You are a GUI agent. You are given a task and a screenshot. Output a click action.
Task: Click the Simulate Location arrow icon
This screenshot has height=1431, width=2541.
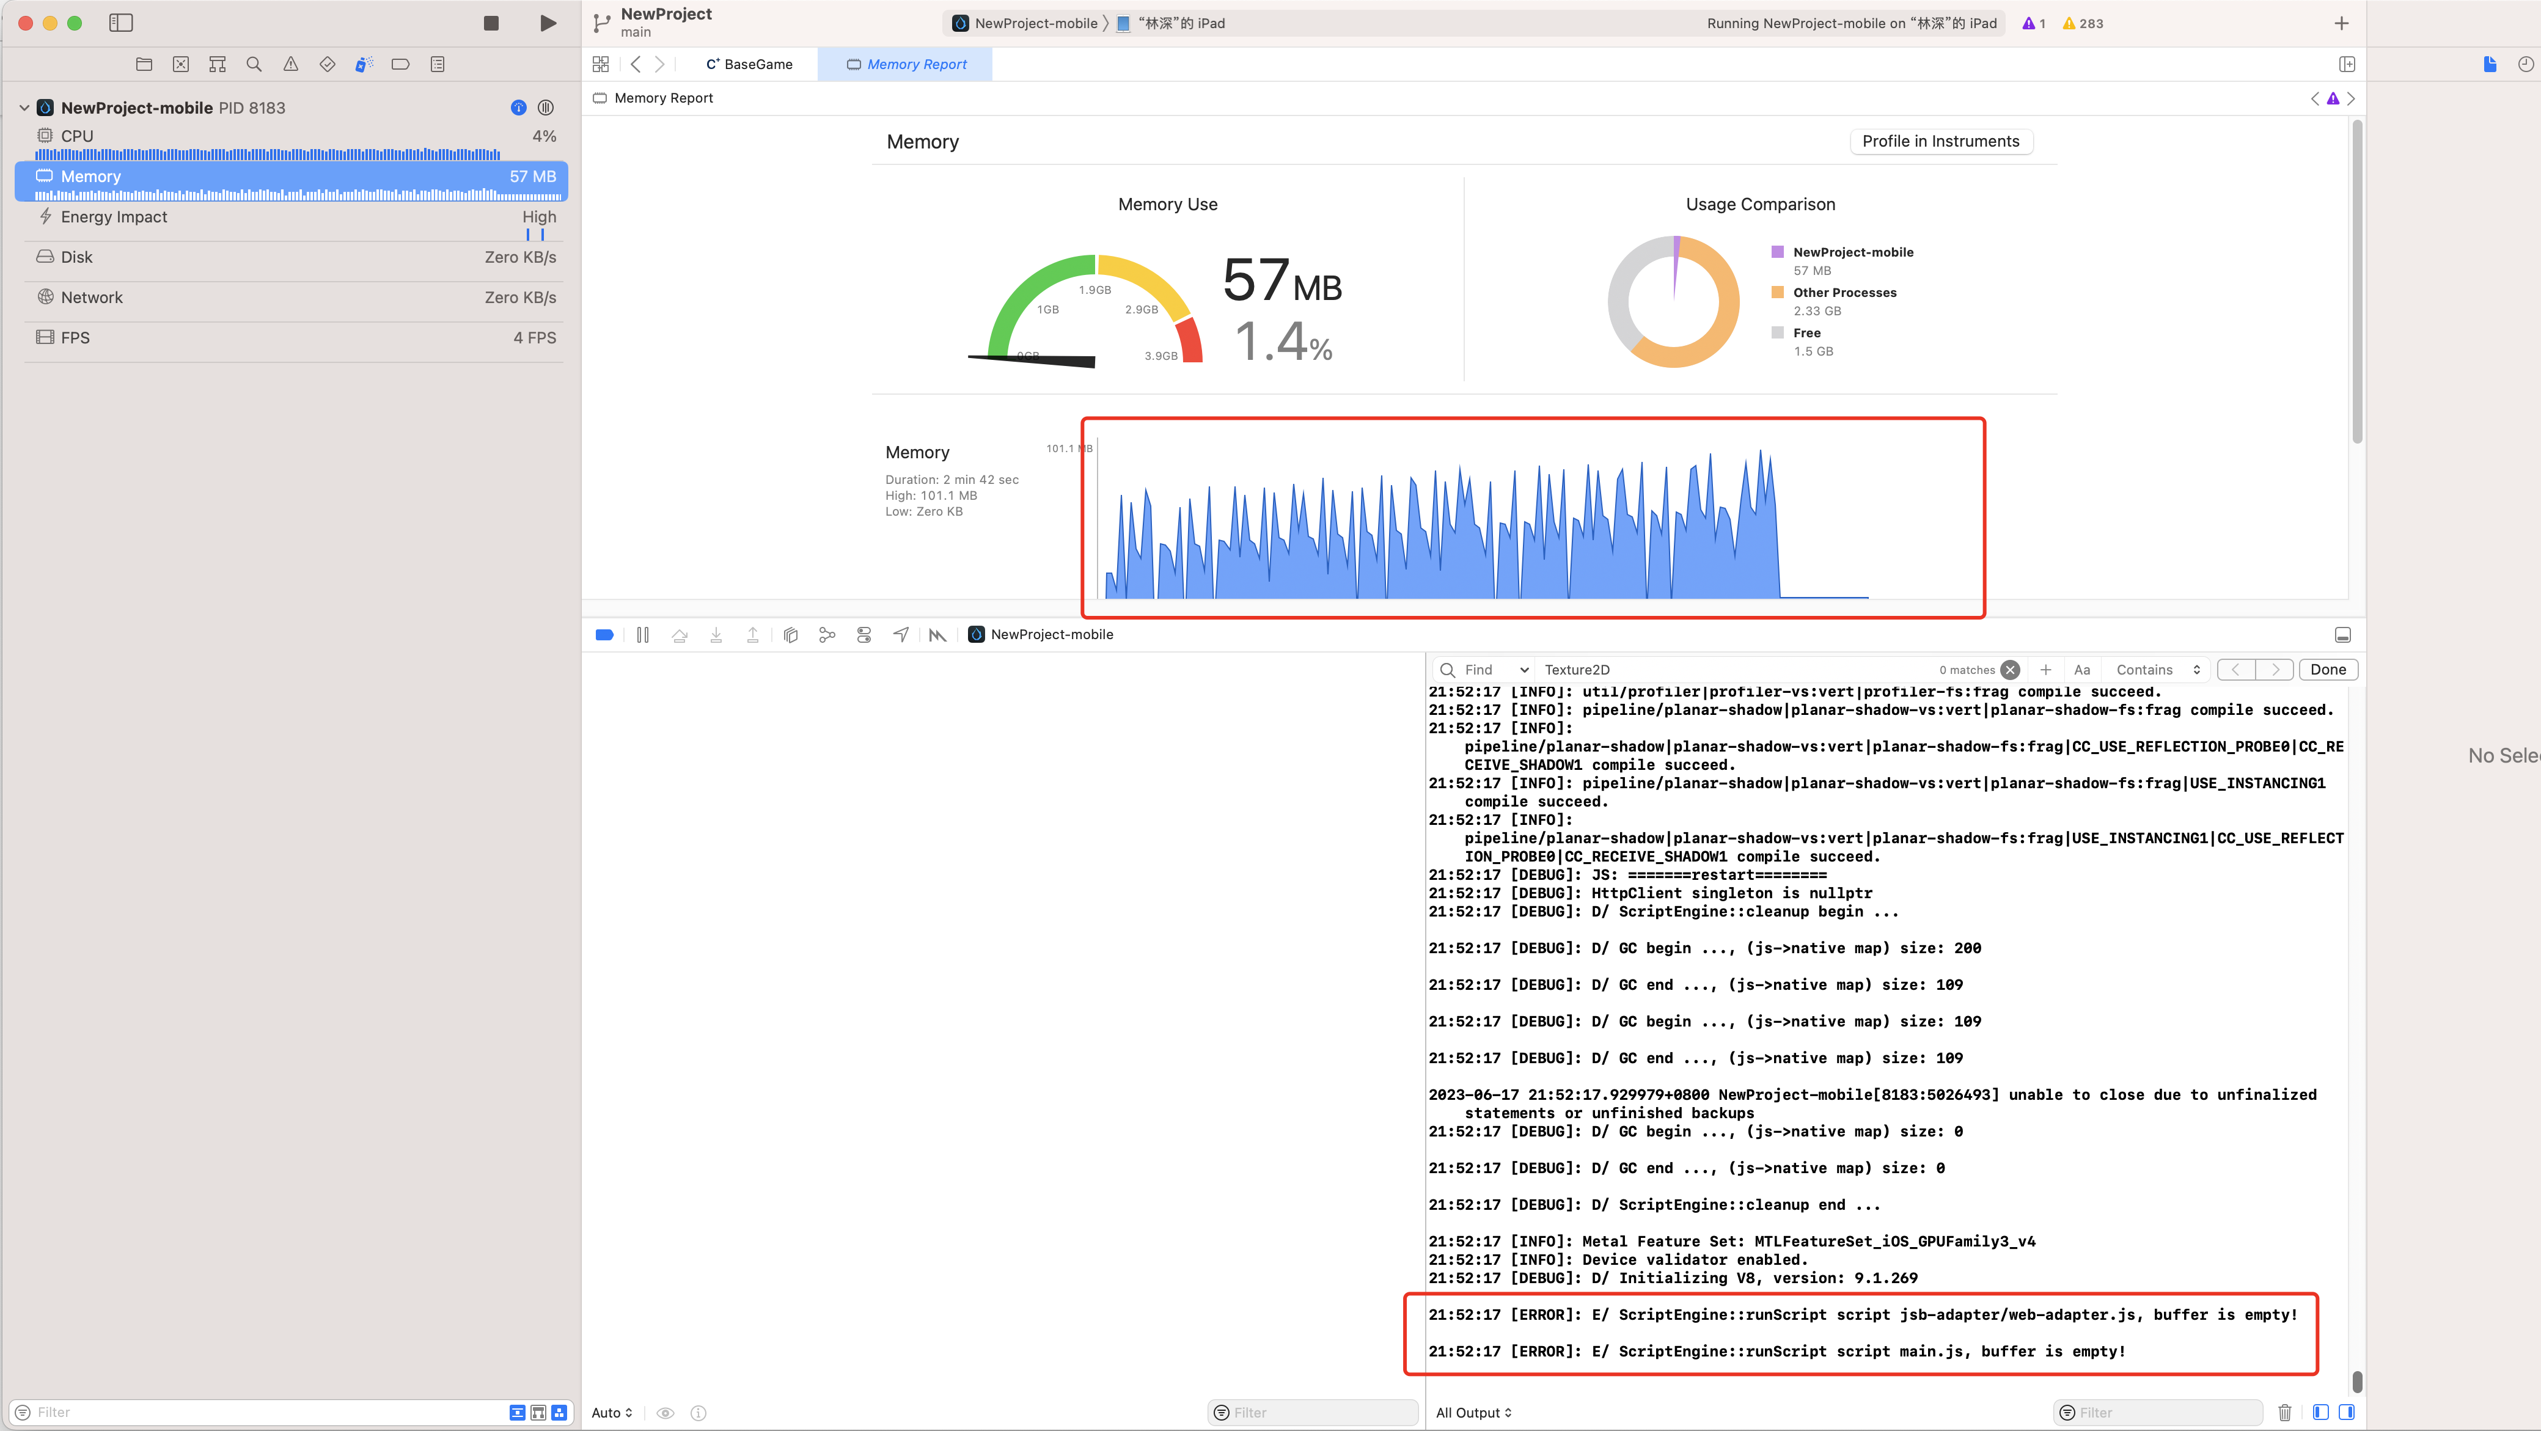(x=901, y=635)
